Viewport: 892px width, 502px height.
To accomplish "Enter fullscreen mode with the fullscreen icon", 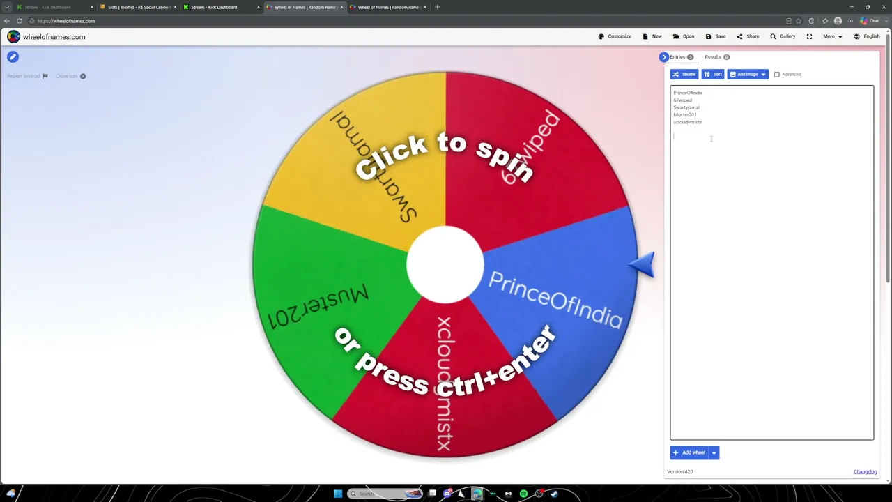I will click(x=809, y=36).
